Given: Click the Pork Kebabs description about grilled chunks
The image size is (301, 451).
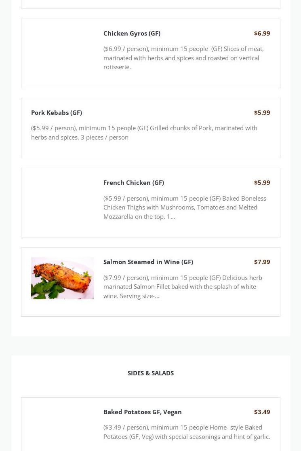Looking at the screenshot, I should (144, 132).
